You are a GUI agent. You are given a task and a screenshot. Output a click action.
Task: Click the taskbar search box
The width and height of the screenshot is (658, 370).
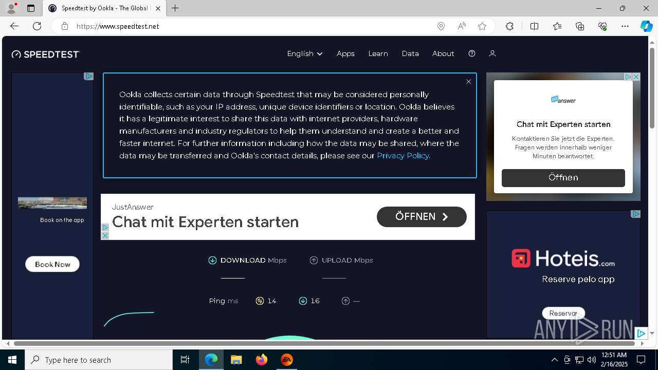(99, 360)
